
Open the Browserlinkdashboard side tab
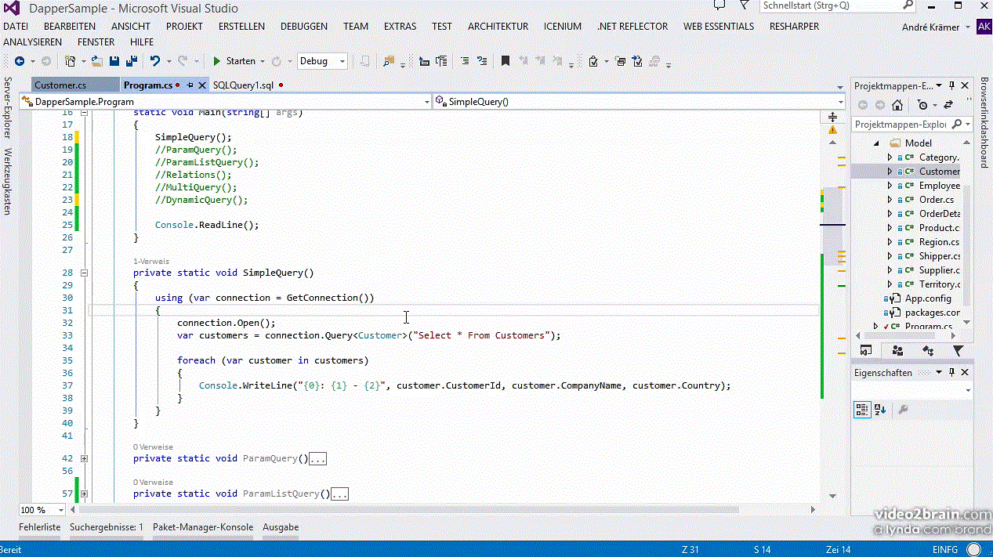tap(984, 123)
